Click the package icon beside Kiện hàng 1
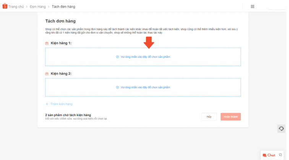This screenshot has height=160, width=289. click(47, 44)
